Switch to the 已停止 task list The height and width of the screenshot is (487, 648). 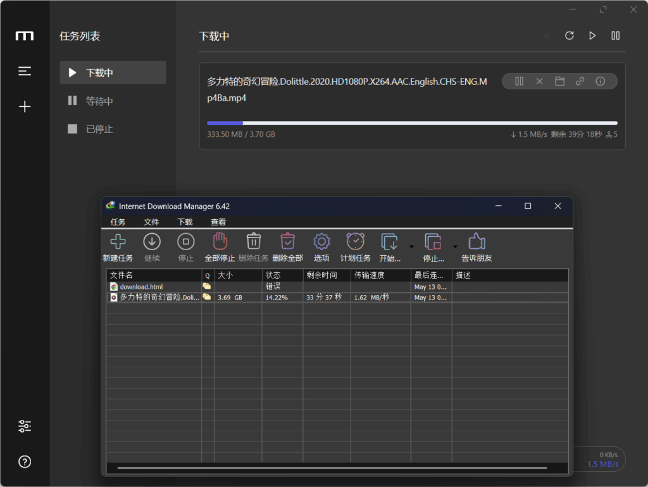tap(99, 129)
